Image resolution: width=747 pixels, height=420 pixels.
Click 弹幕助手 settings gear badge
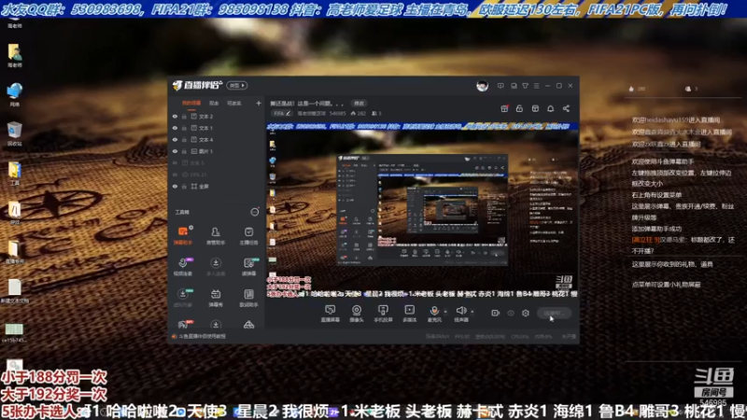pyautogui.click(x=190, y=228)
